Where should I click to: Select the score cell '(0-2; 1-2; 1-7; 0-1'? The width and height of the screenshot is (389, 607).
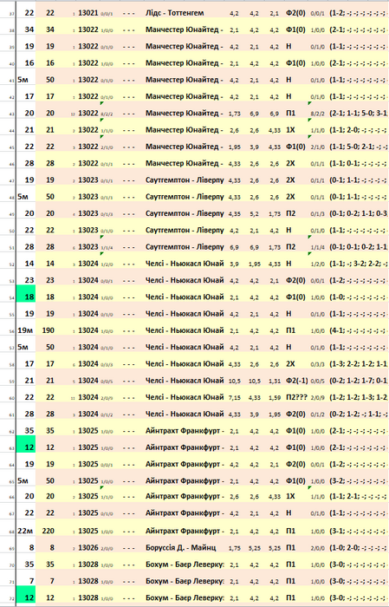coord(358,380)
